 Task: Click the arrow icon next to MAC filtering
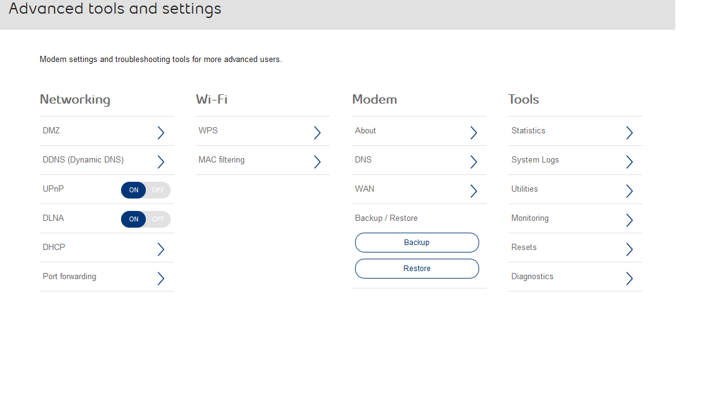click(317, 161)
